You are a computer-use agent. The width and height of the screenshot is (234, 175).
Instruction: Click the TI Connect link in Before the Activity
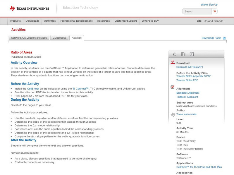point(80,89)
